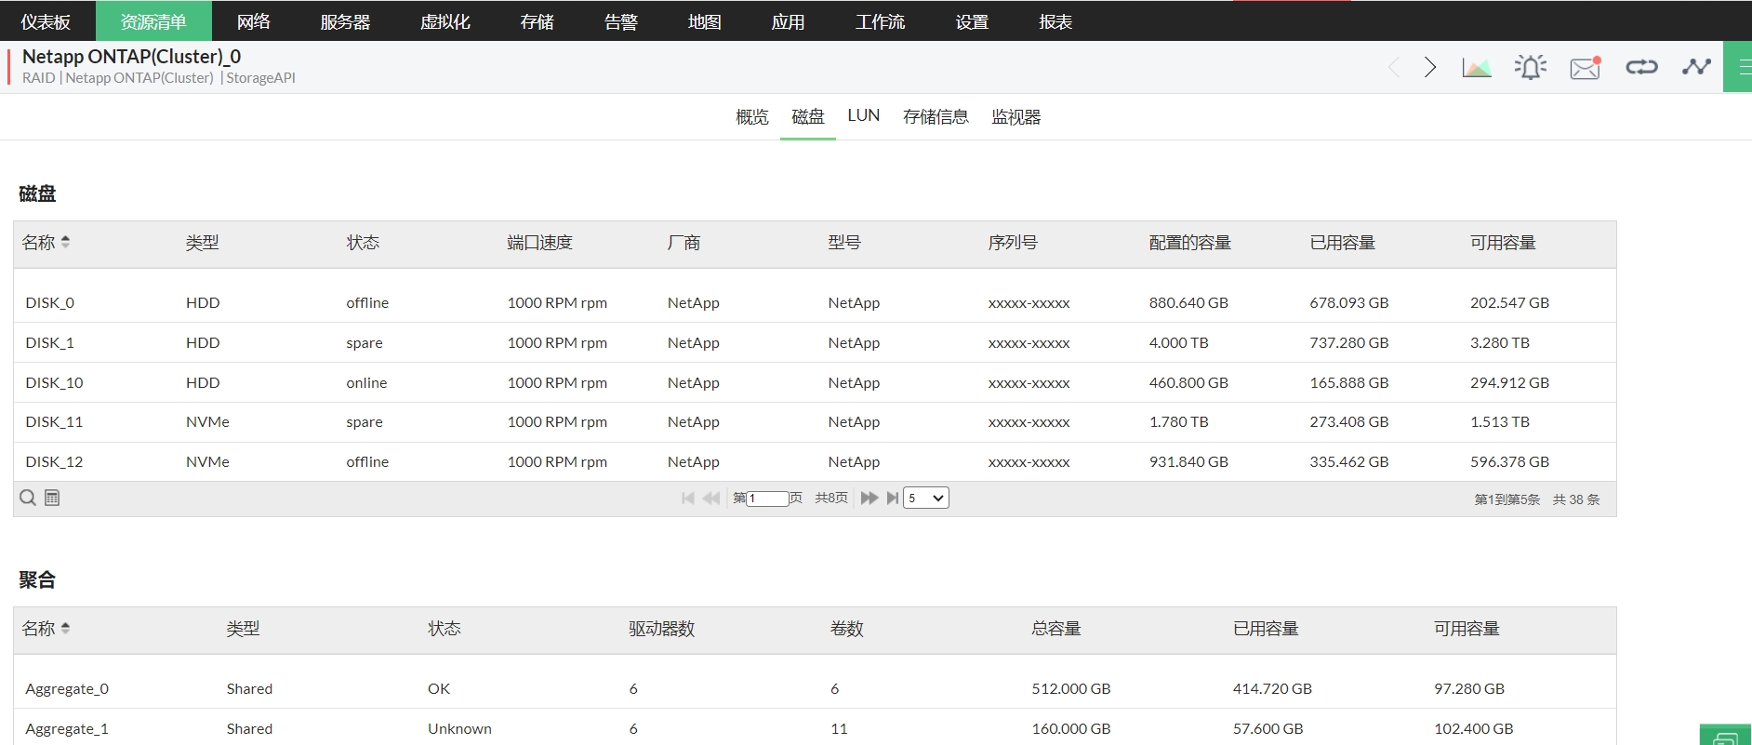Click the Netapp ONTAP(Cluster)_0 title
Screen dimensions: 1752x745
tap(131, 57)
